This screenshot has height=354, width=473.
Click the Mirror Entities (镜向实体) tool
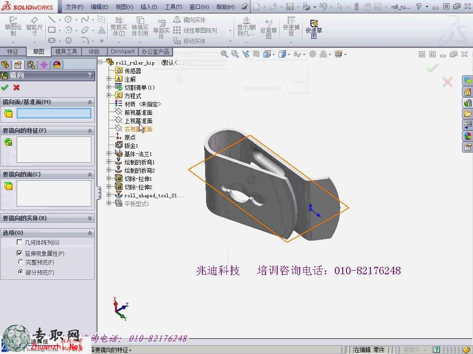tap(189, 20)
